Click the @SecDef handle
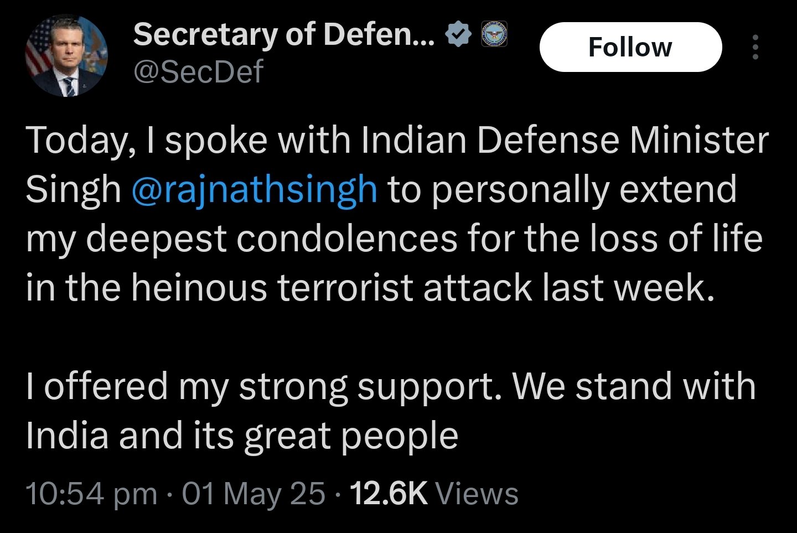 pos(198,70)
